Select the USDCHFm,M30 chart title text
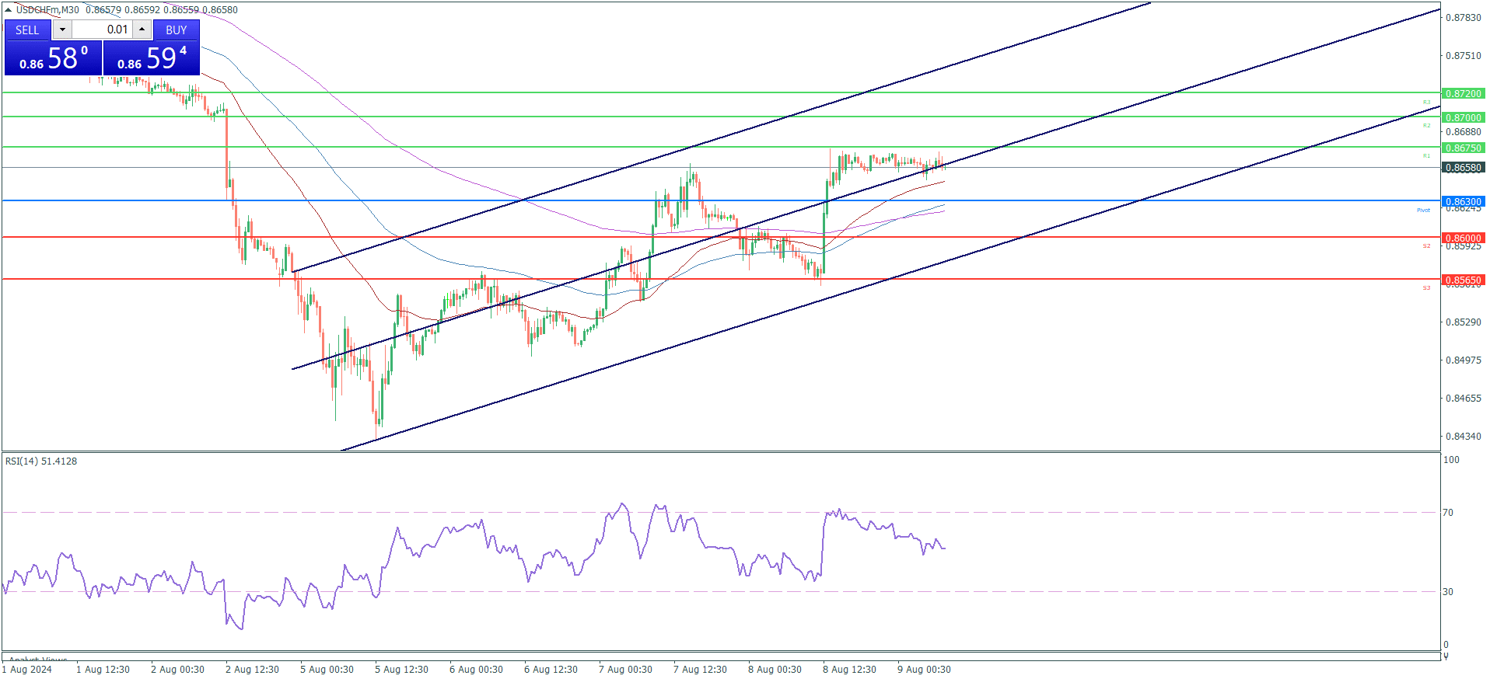 coord(47,10)
